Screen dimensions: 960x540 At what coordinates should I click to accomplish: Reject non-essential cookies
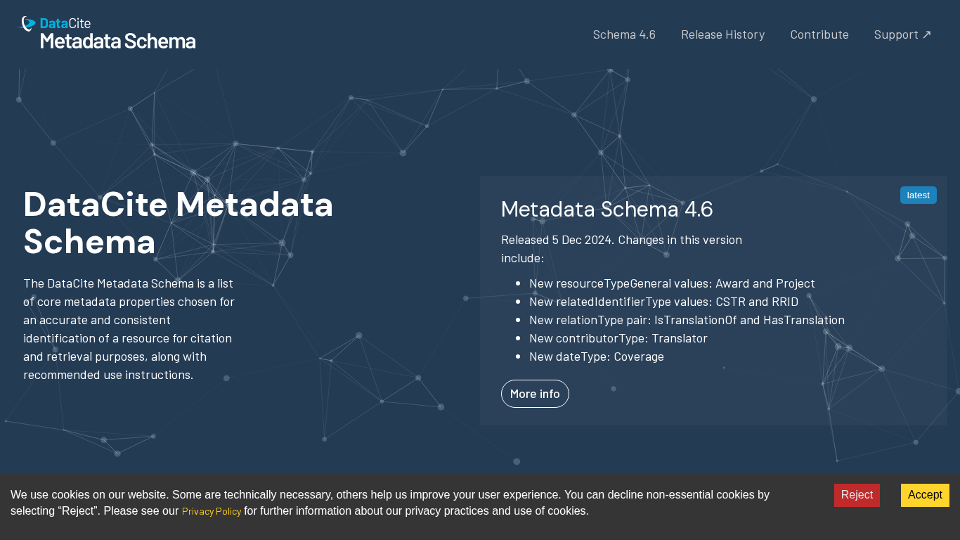(x=857, y=495)
